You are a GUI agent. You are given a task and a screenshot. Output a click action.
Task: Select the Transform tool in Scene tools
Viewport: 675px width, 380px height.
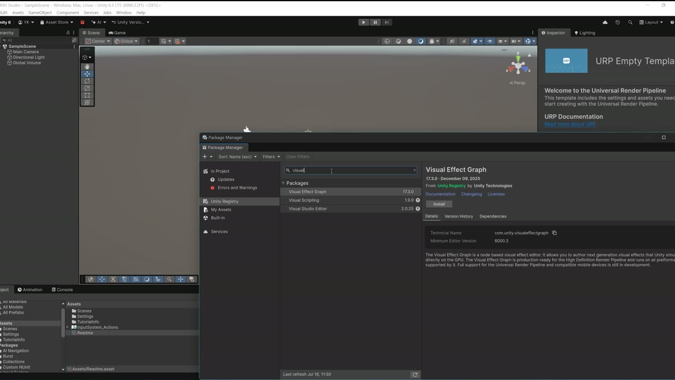[x=87, y=102]
